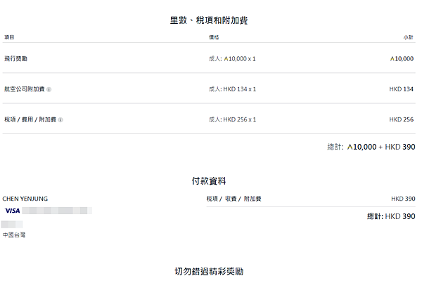422x283 pixels.
Task: Click info icon beside 稅項 / 費用 / 附加費
Action: pos(61,119)
